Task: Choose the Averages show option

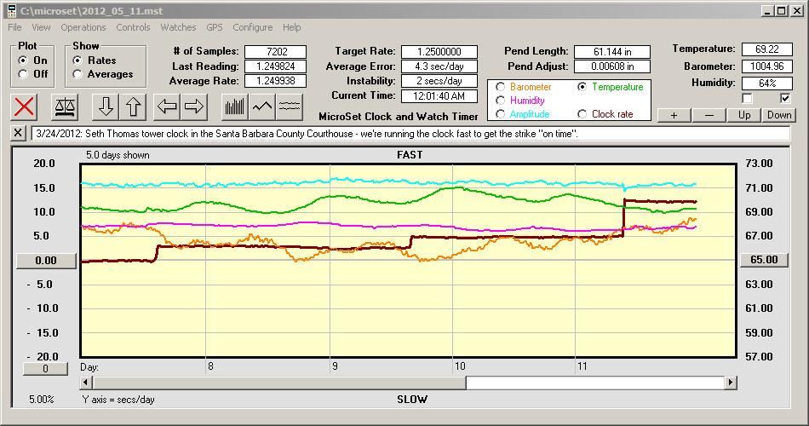Action: pyautogui.click(x=77, y=74)
